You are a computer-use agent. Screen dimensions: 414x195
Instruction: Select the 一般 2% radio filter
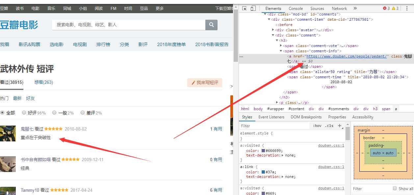[x=54, y=112]
